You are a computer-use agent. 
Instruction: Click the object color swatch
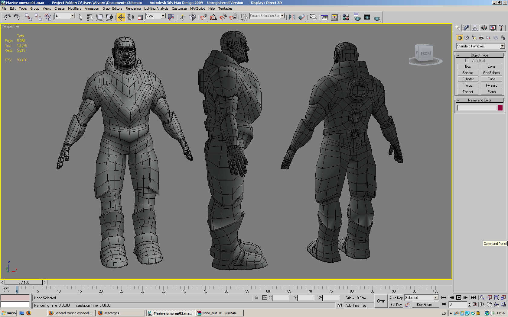pyautogui.click(x=500, y=108)
